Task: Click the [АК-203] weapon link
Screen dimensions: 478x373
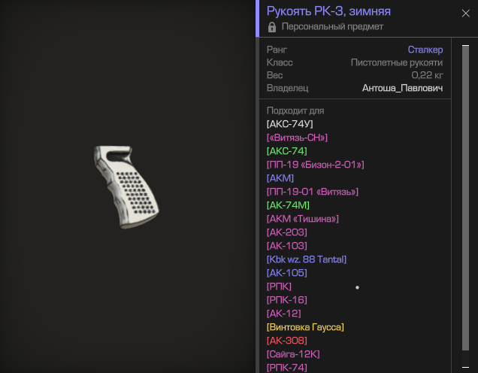Action: click(286, 232)
